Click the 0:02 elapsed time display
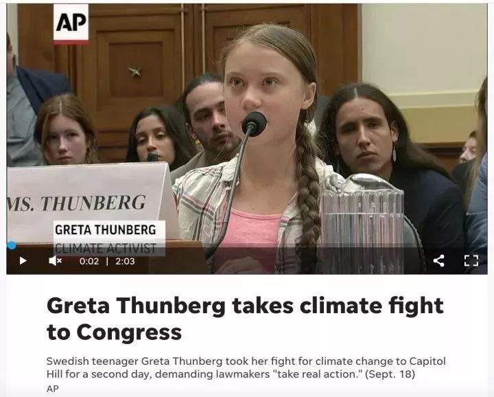This screenshot has height=397, width=494. 89,261
